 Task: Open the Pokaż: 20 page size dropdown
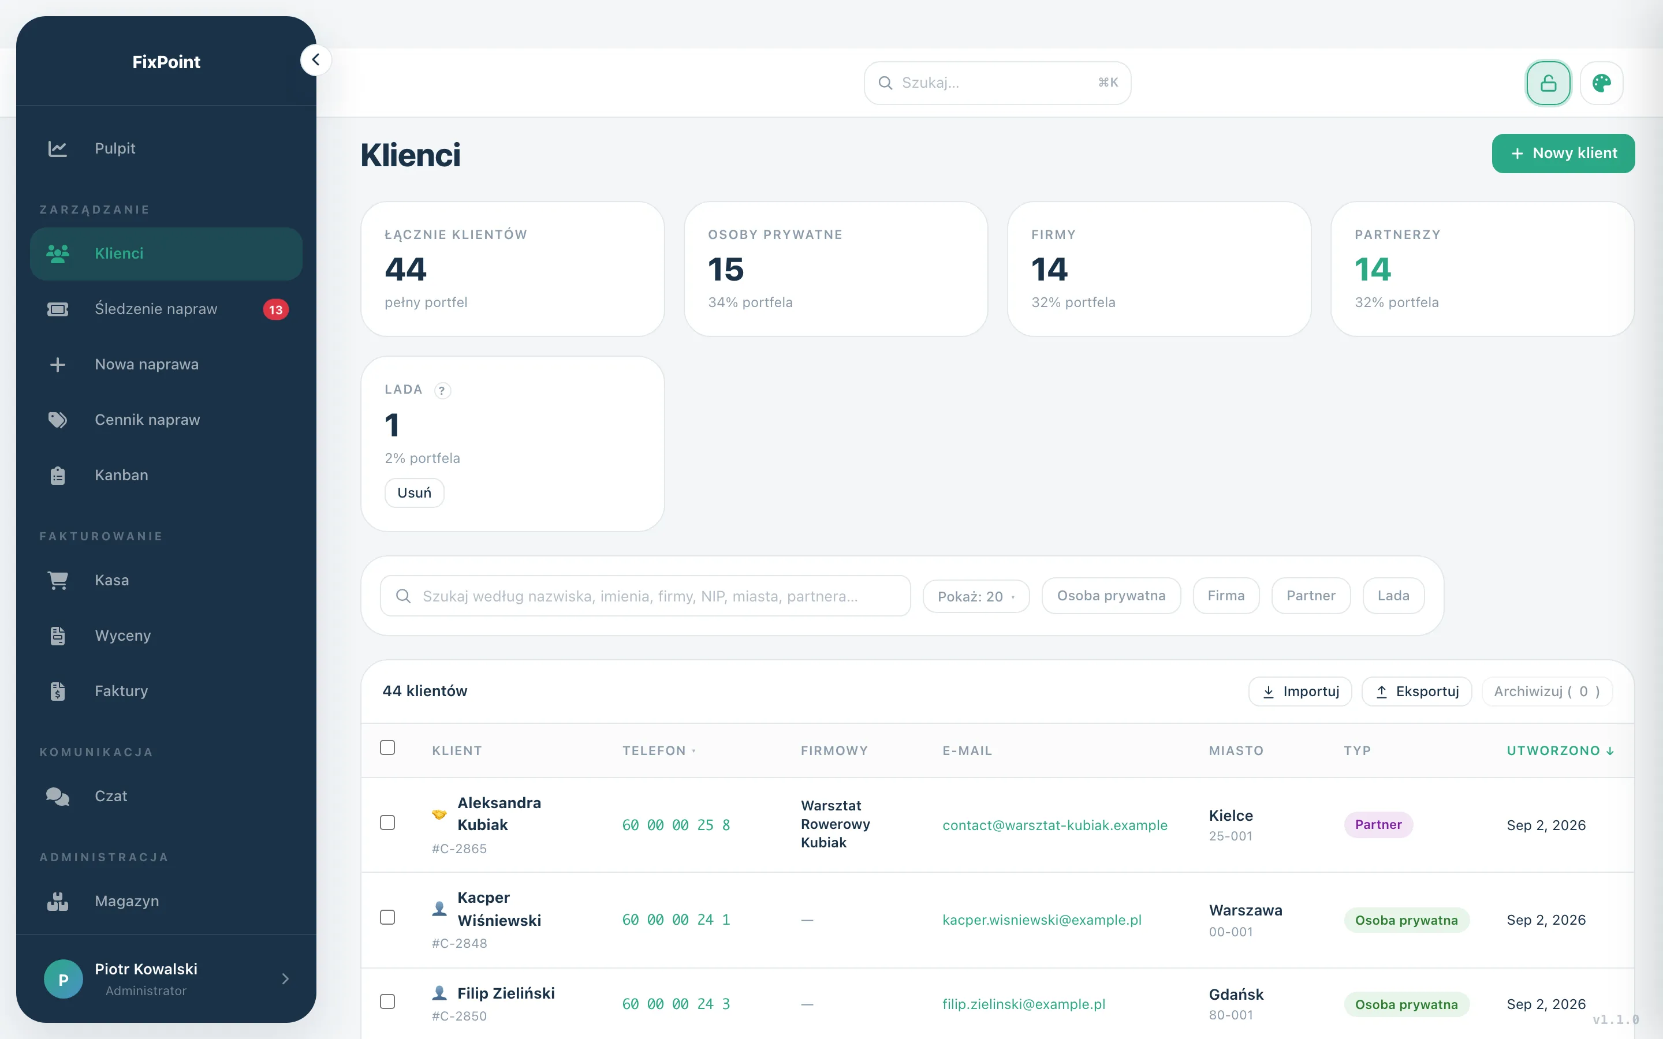pos(976,596)
